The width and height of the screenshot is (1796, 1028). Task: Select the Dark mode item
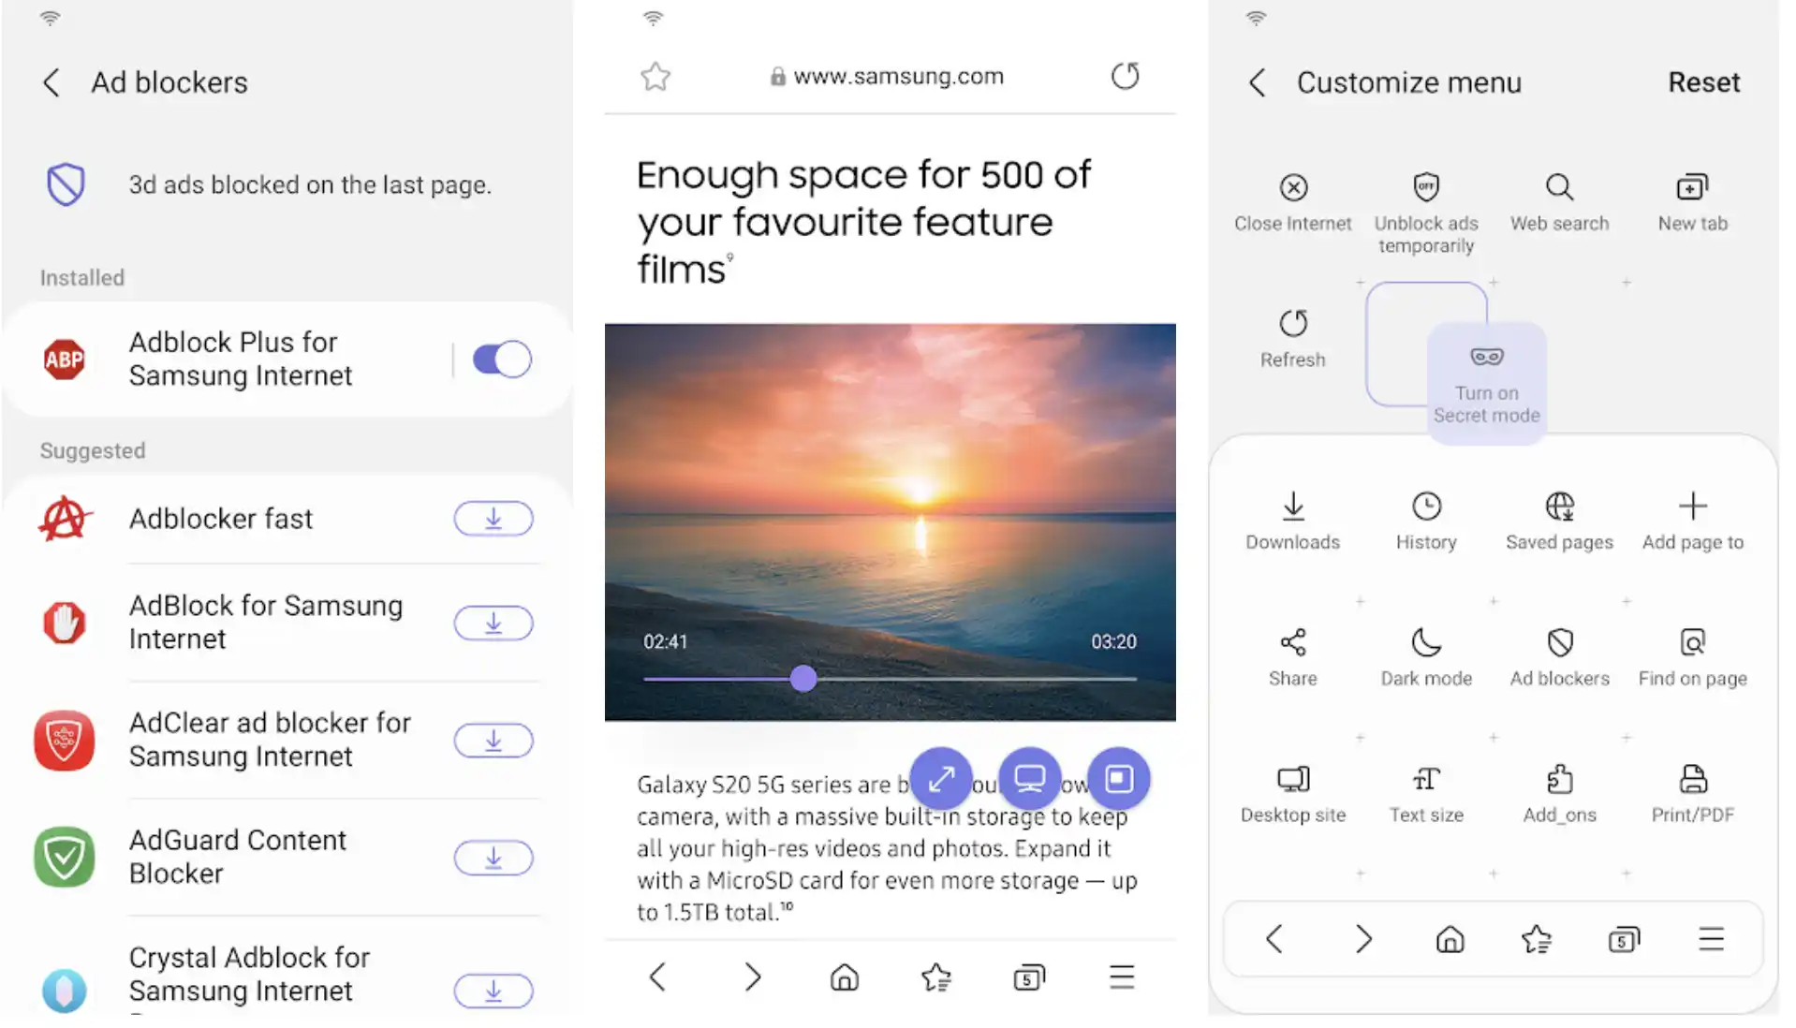click(1426, 657)
